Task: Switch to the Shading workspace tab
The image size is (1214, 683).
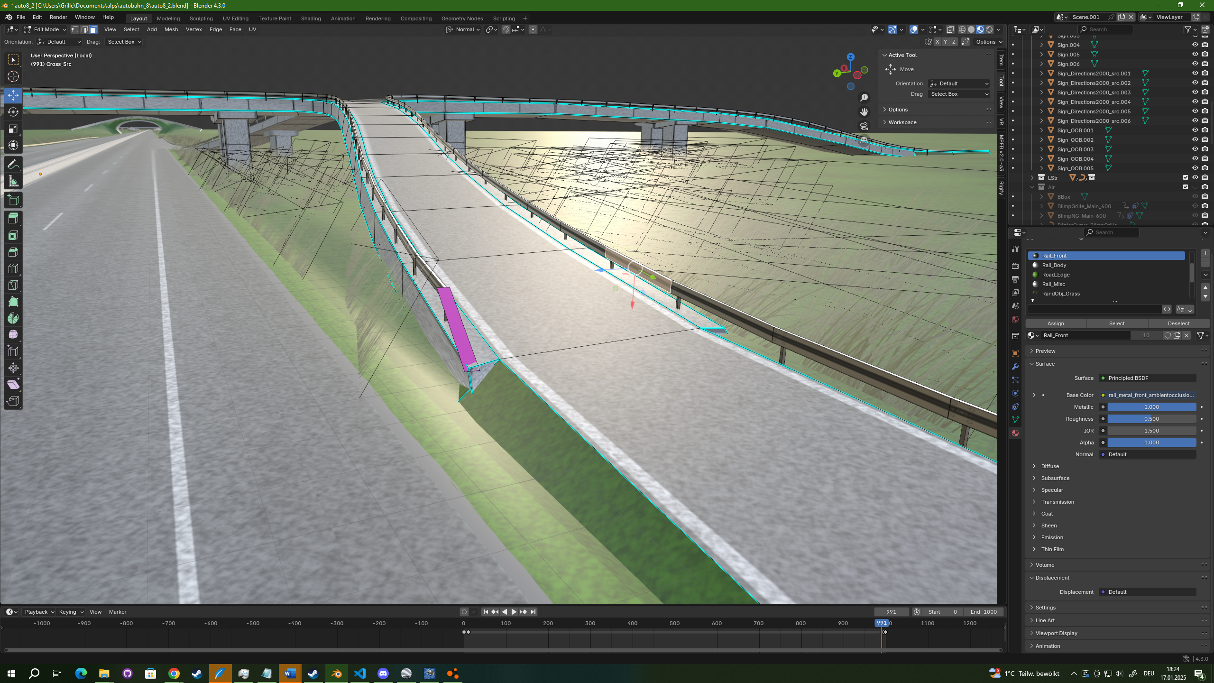Action: 311,18
